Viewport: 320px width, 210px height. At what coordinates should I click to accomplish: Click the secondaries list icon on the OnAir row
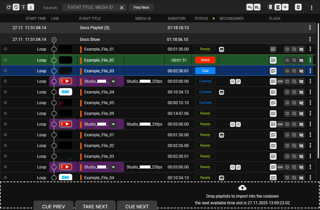tap(273, 60)
